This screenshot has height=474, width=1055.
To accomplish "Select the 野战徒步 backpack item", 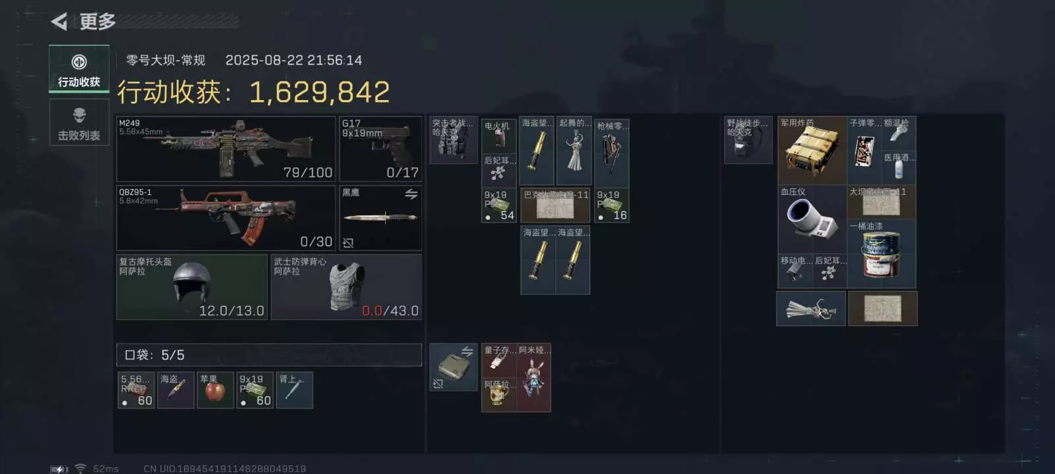I will coord(748,140).
